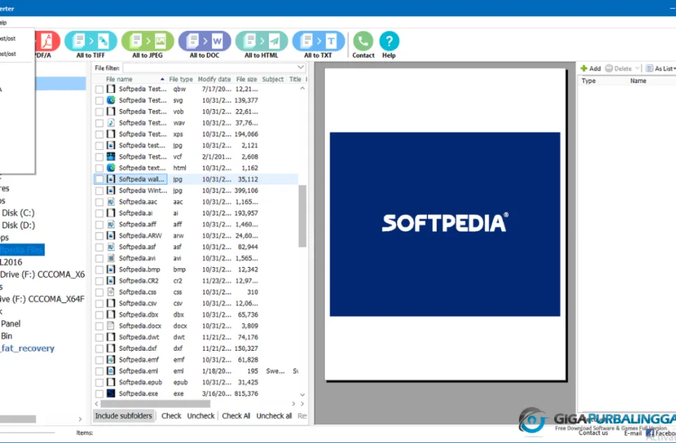Screen dimensions: 676x443
Task: Click the Title column header
Action: pos(295,80)
